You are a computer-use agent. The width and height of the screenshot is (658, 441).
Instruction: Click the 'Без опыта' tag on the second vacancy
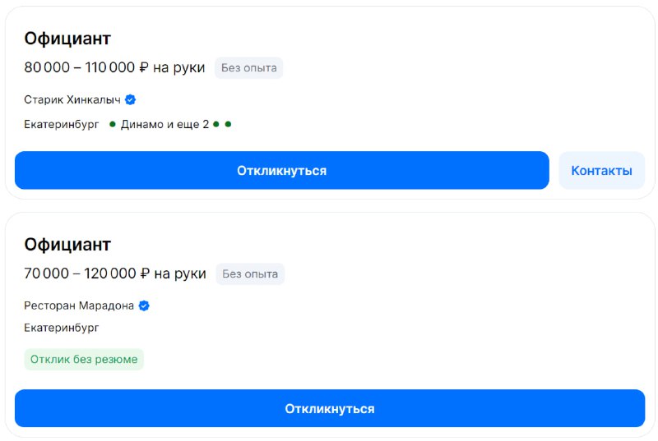coord(250,274)
